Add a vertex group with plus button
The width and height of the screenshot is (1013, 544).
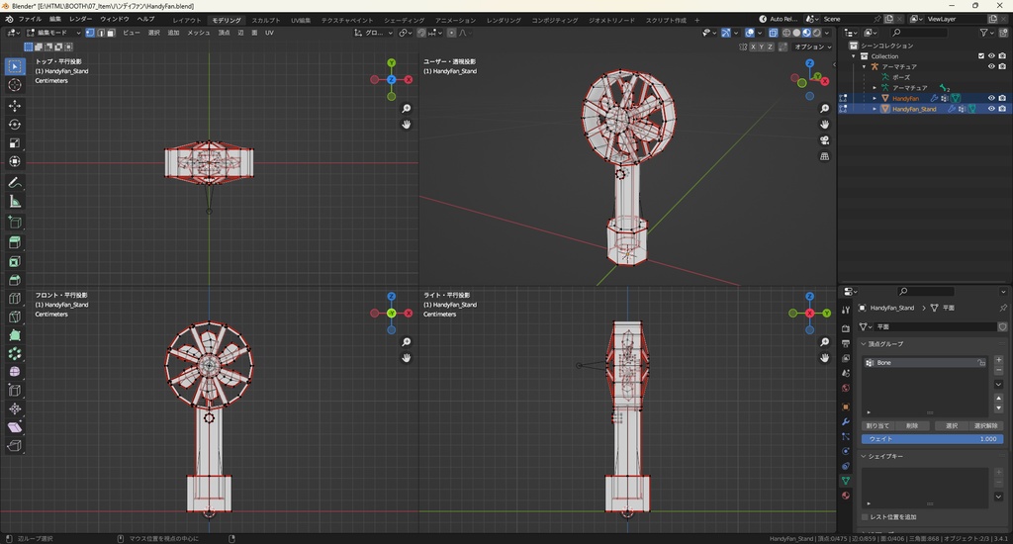[999, 360]
